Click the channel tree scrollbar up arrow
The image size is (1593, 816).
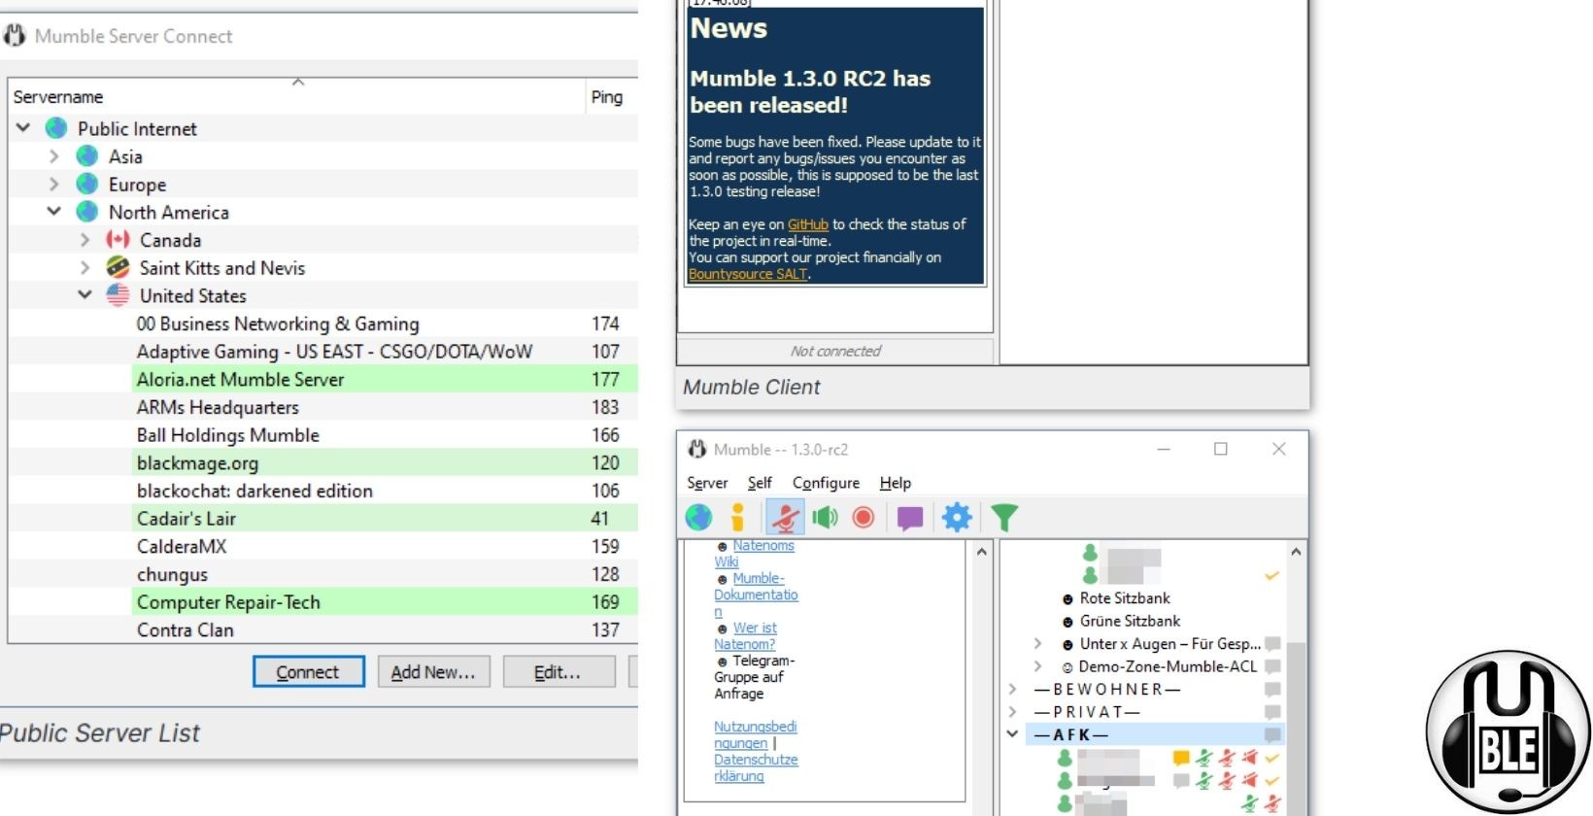click(x=1296, y=552)
